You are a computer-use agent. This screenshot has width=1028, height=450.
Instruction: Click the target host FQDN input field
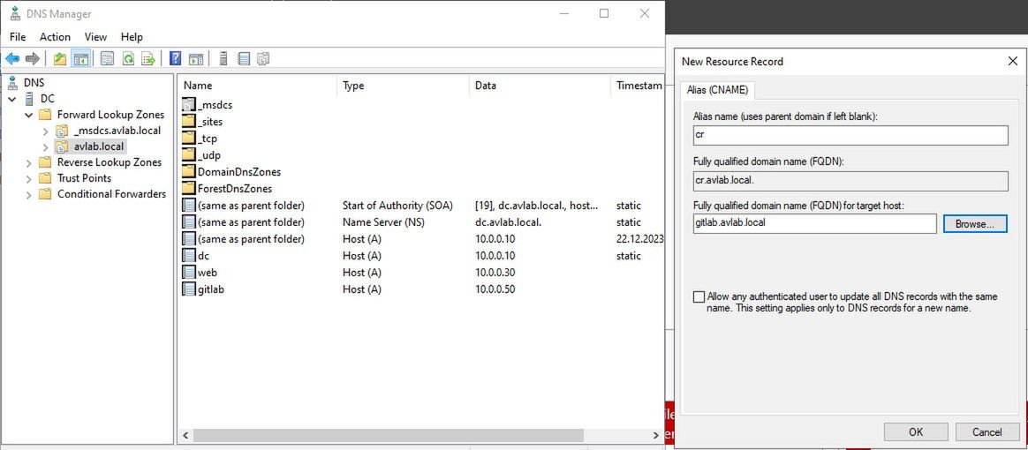(x=815, y=223)
